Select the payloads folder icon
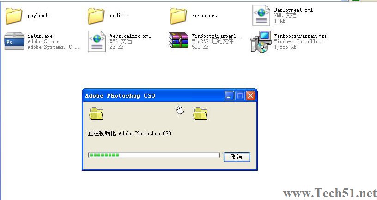This screenshot has height=200, width=377. tap(14, 16)
